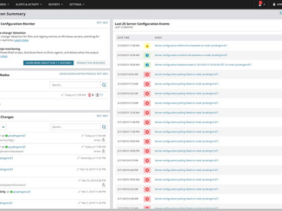
Task: Click the magnifier icon in the Changes search box
Action: (x=104, y=127)
